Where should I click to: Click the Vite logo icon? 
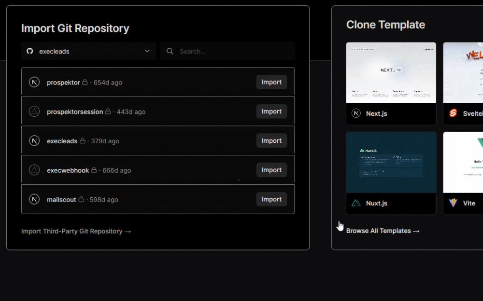click(x=453, y=203)
